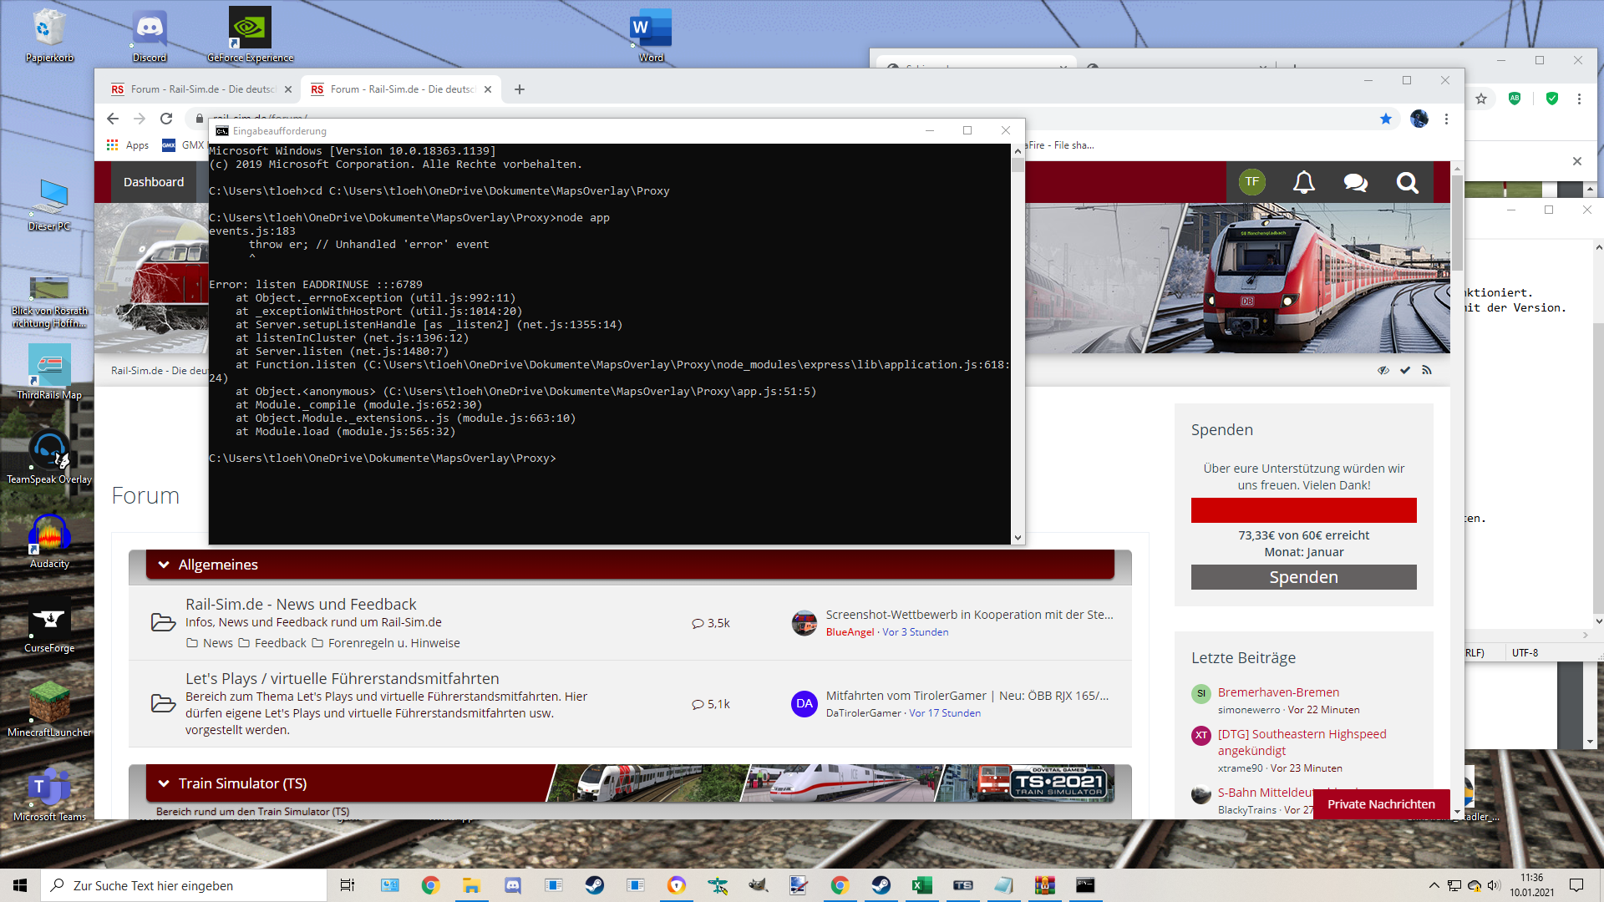Open Steam from the taskbar
This screenshot has width=1604, height=902.
pos(595,885)
